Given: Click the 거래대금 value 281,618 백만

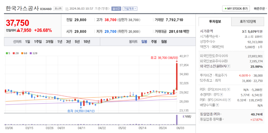Looking at the screenshot, I should [x=179, y=32].
